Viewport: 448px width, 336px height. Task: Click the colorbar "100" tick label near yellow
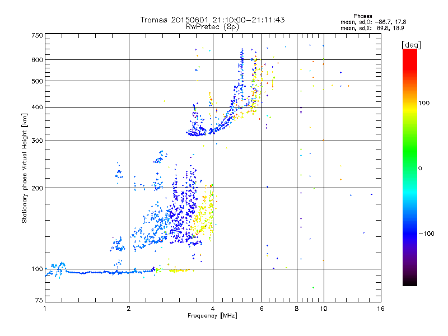coord(424,103)
